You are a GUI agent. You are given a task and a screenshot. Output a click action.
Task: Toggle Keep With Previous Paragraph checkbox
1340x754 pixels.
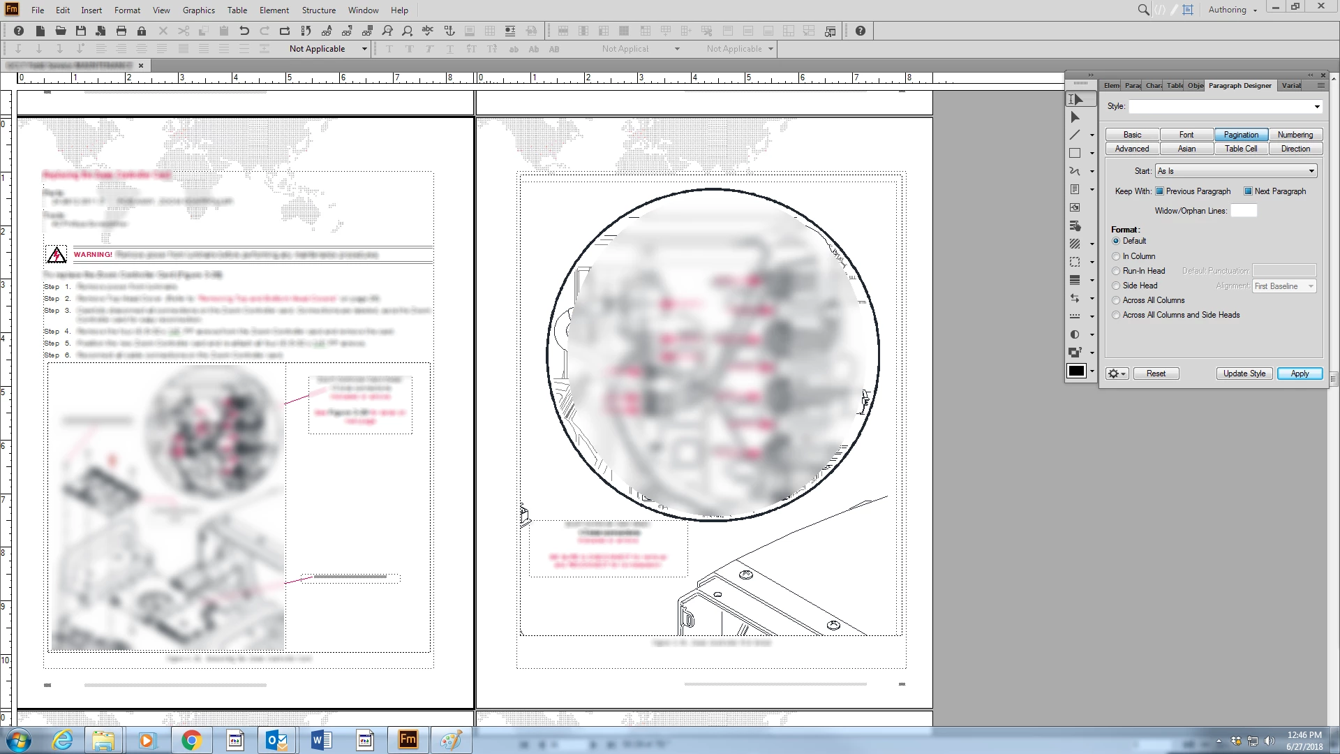(1159, 191)
